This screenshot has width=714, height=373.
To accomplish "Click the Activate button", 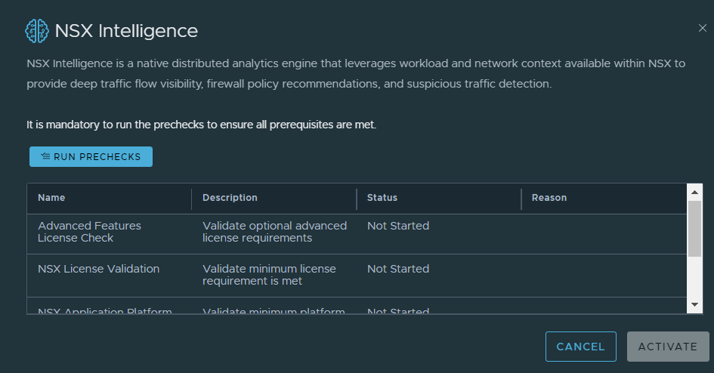I will pyautogui.click(x=668, y=347).
